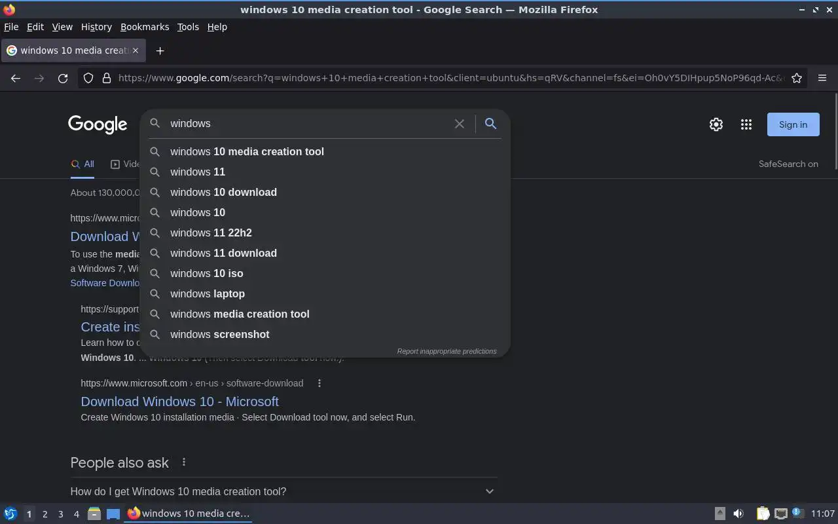Click the forward navigation arrow

[39, 78]
